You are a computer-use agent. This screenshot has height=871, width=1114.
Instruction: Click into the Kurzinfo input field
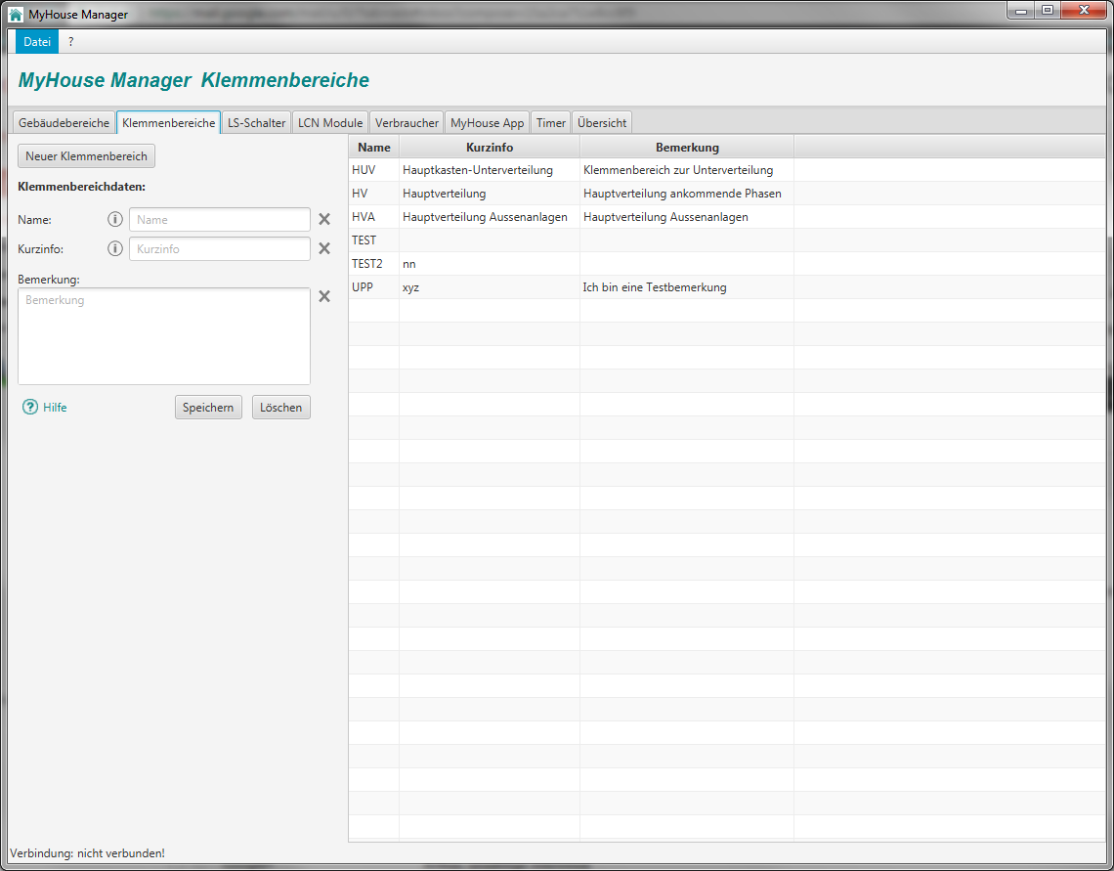pyautogui.click(x=220, y=249)
